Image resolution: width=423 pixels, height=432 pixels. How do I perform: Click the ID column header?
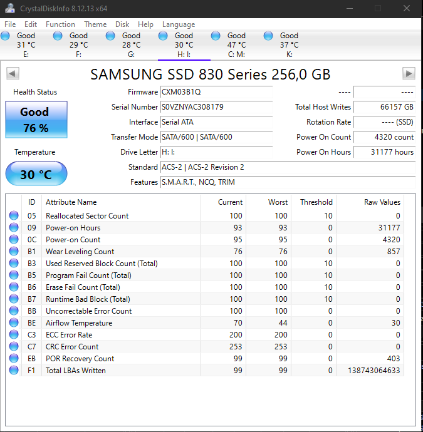tap(32, 202)
